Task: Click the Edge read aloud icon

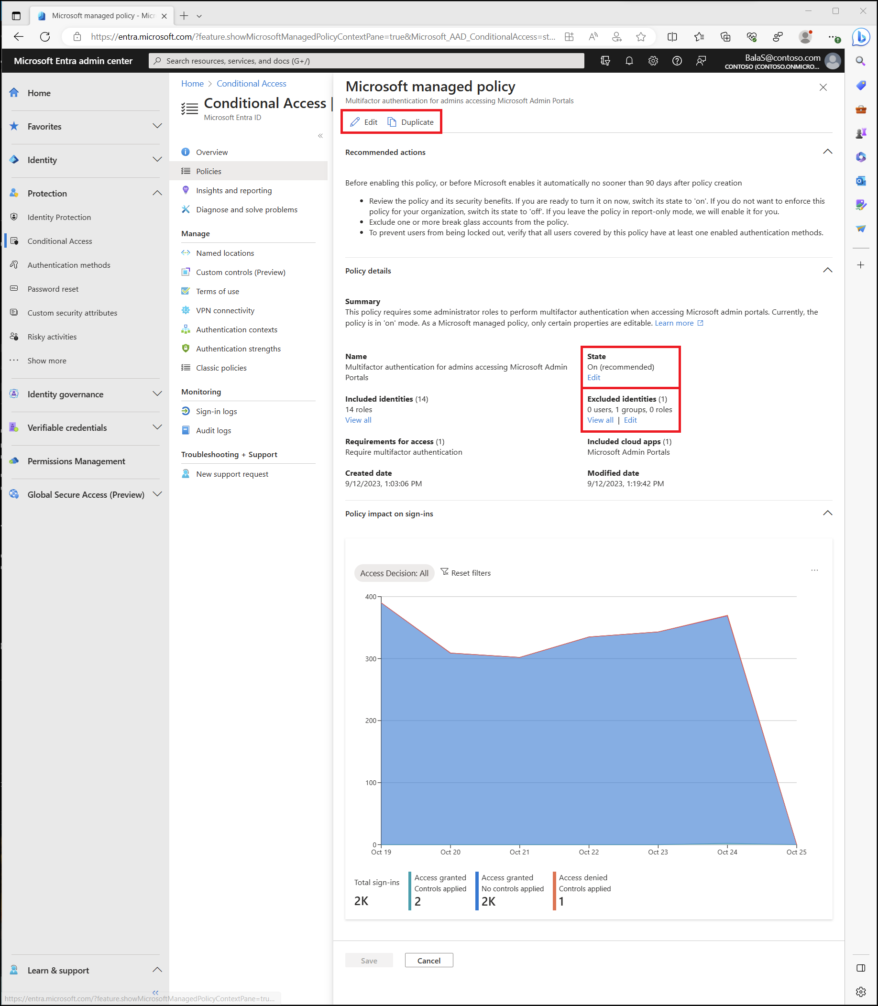Action: pyautogui.click(x=593, y=37)
